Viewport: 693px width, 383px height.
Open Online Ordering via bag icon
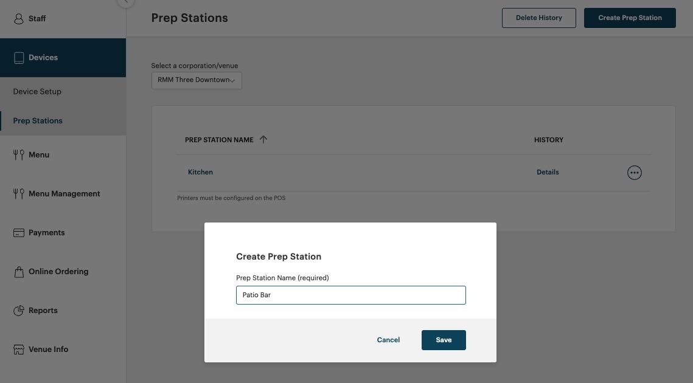(x=18, y=271)
